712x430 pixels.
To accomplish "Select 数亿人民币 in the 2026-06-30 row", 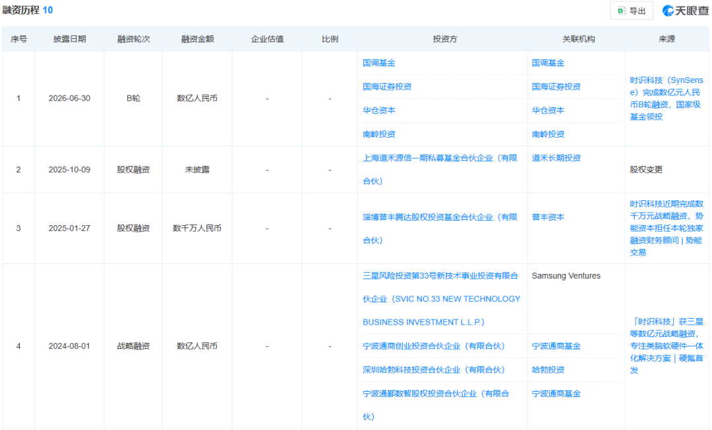I will 198,98.
